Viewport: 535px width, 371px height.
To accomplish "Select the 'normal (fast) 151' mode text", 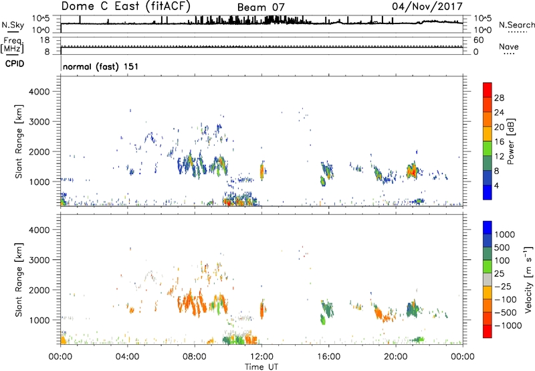I will [x=101, y=66].
